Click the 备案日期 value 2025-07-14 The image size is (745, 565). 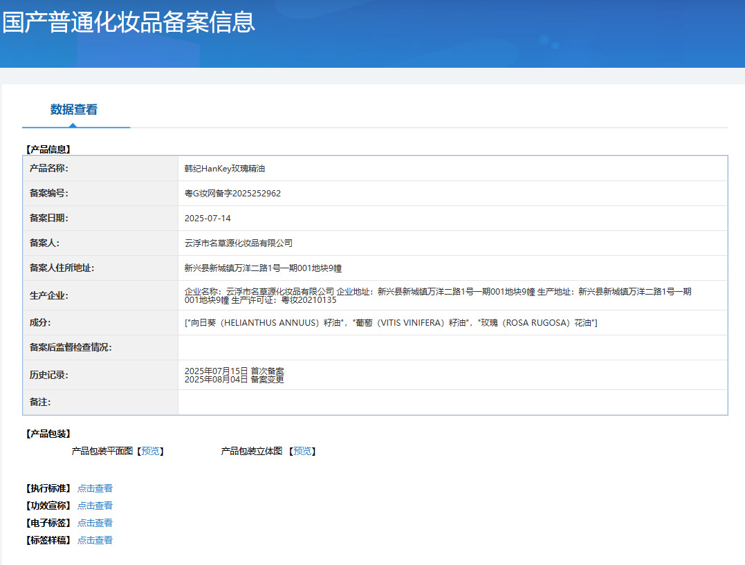click(208, 218)
